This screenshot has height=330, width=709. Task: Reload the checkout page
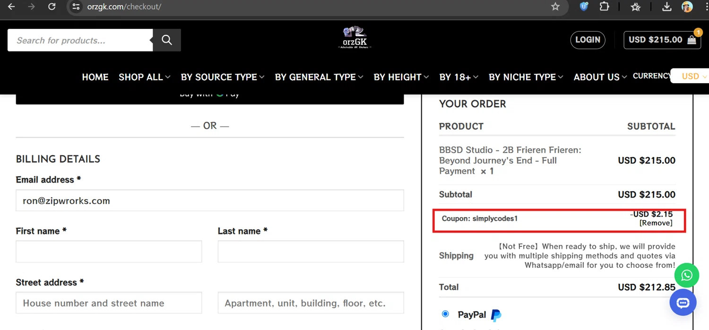tap(52, 7)
